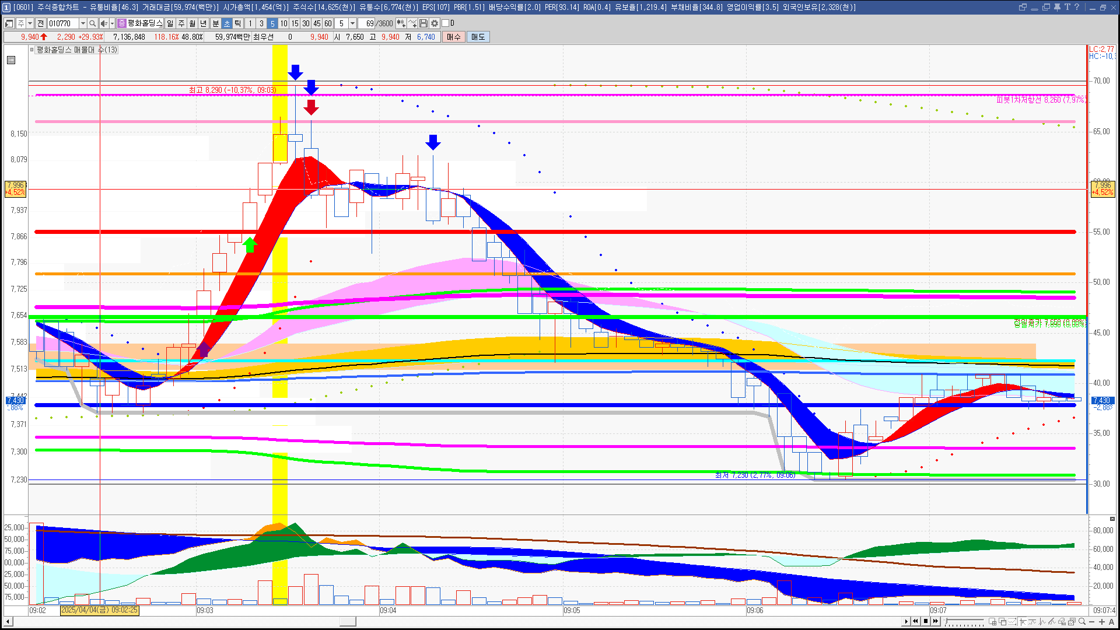Expand the interval value 5 dropdown
This screenshot has width=1120, height=630.
[352, 23]
